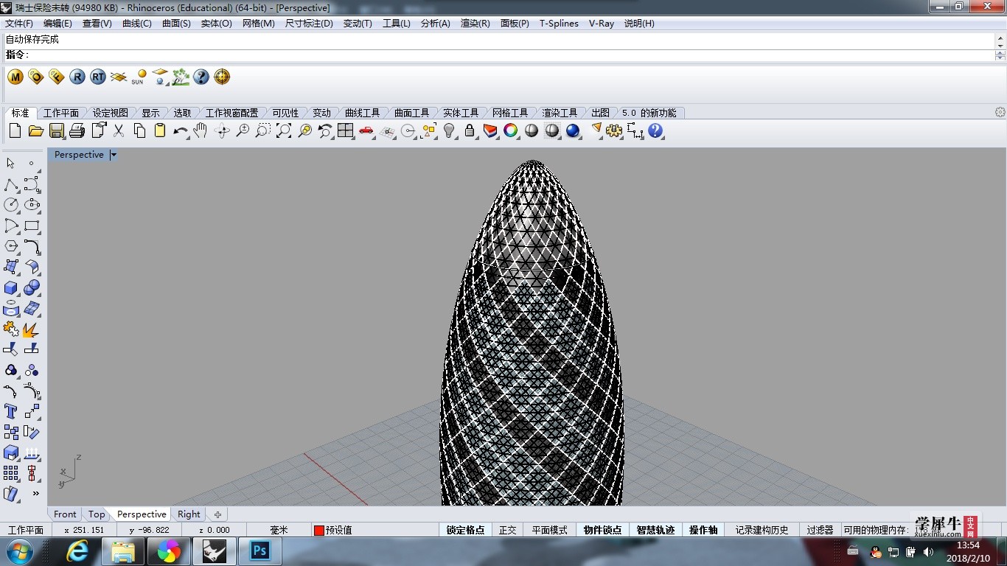The width and height of the screenshot is (1007, 566).
Task: Toggle 记录建构历史 record history
Action: [x=762, y=530]
